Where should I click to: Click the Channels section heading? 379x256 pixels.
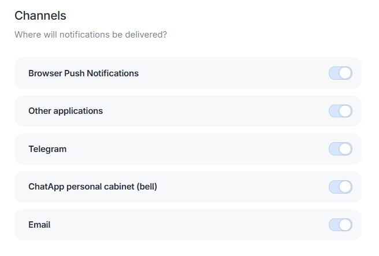point(40,16)
